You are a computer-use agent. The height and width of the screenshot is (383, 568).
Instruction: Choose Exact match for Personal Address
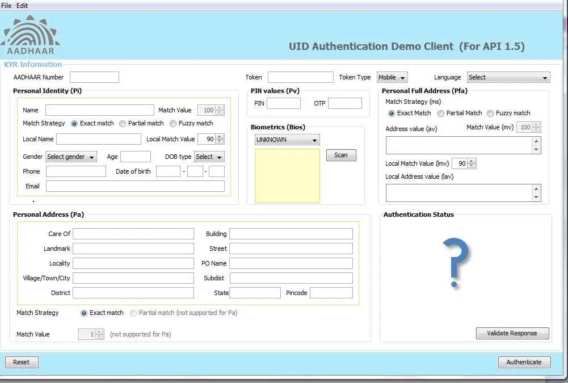coord(85,313)
